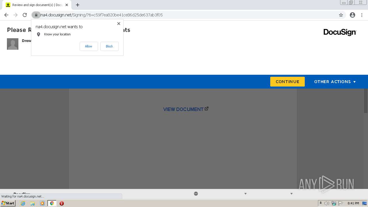Screen dimensions: 368x207
Task: Open the Windows Start menu
Action: click(x=8, y=203)
